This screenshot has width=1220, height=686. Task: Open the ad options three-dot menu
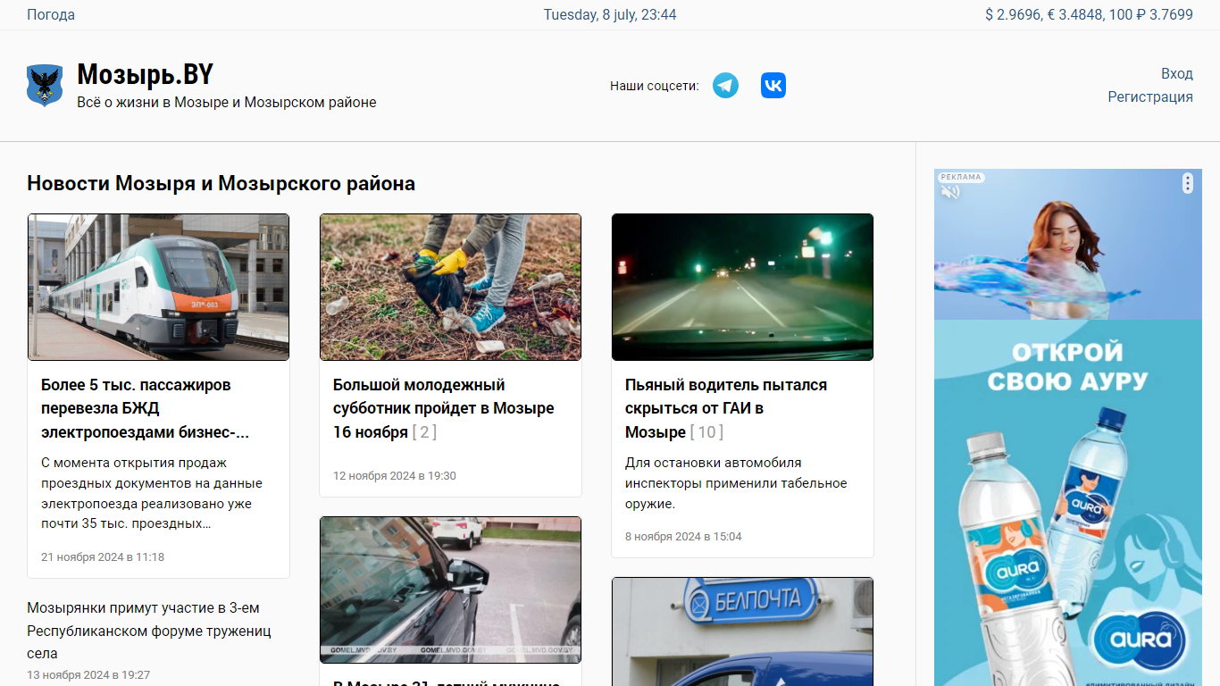click(x=1187, y=183)
